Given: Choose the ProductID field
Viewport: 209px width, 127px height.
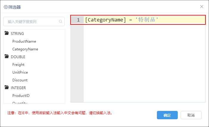Looking at the screenshot, I should pyautogui.click(x=21, y=95).
